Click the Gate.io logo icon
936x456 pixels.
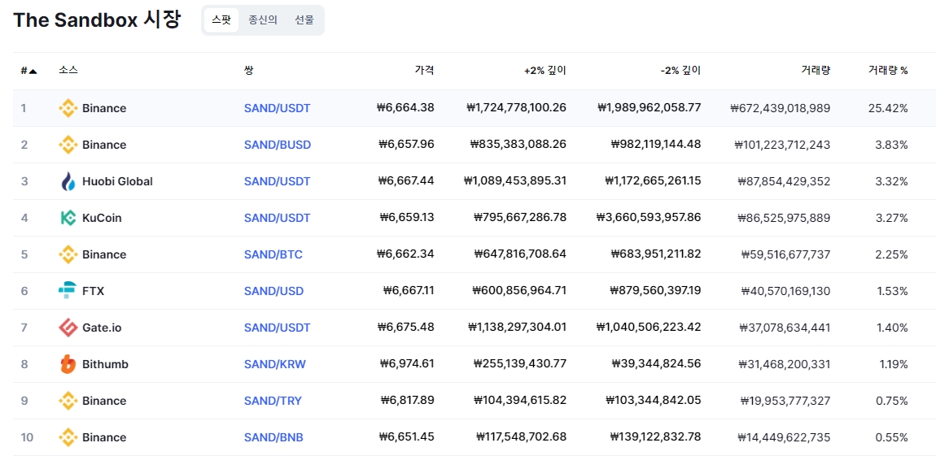click(68, 328)
